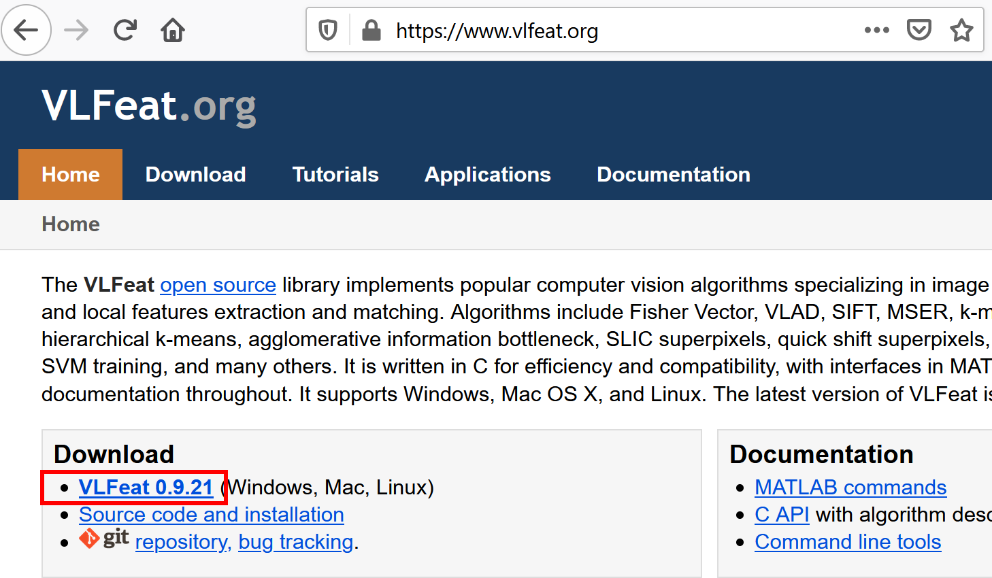The height and width of the screenshot is (578, 992).
Task: Click the Download section heading
Action: coord(114,454)
